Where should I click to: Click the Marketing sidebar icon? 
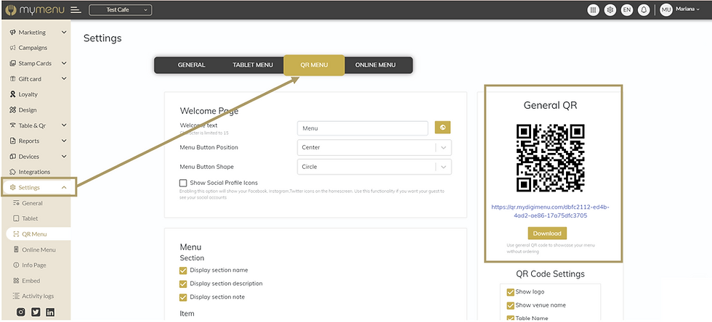(x=13, y=33)
